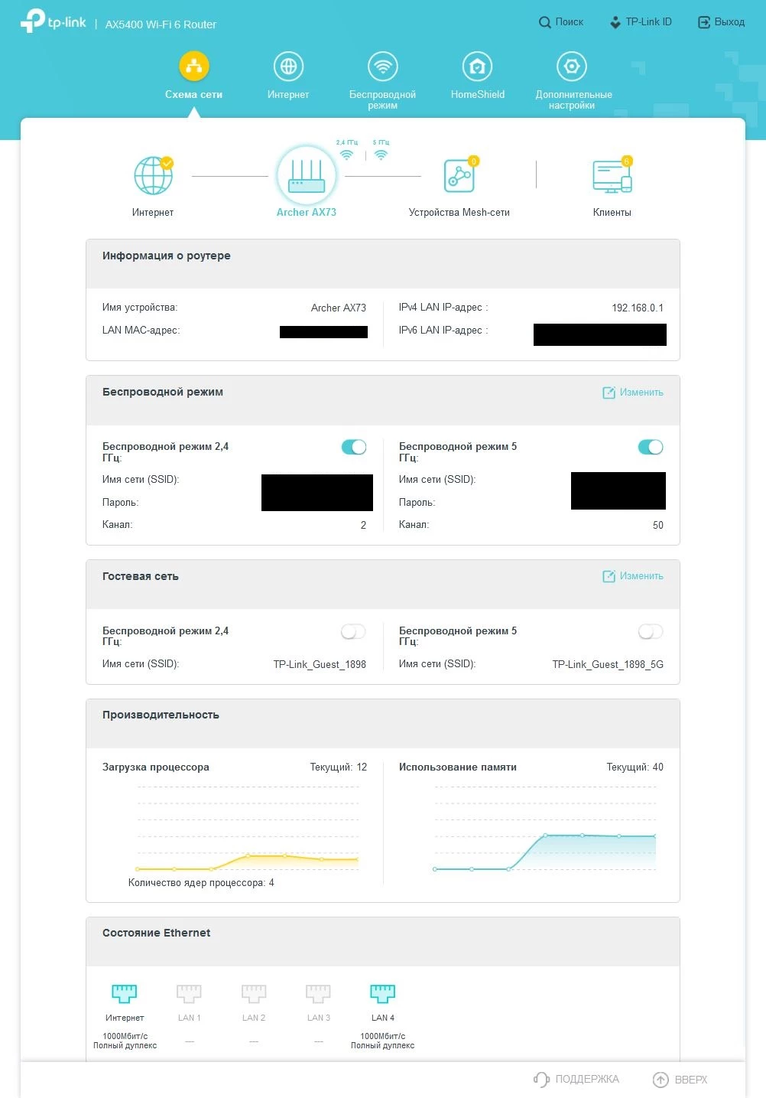The height and width of the screenshot is (1098, 766).
Task: Click the ПОДДЕРЖКА headset icon
Action: pyautogui.click(x=541, y=1080)
